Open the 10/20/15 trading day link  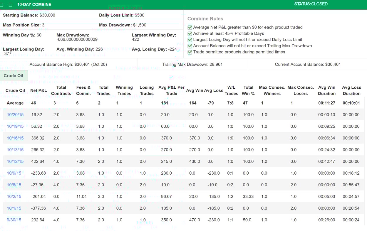[15, 115]
